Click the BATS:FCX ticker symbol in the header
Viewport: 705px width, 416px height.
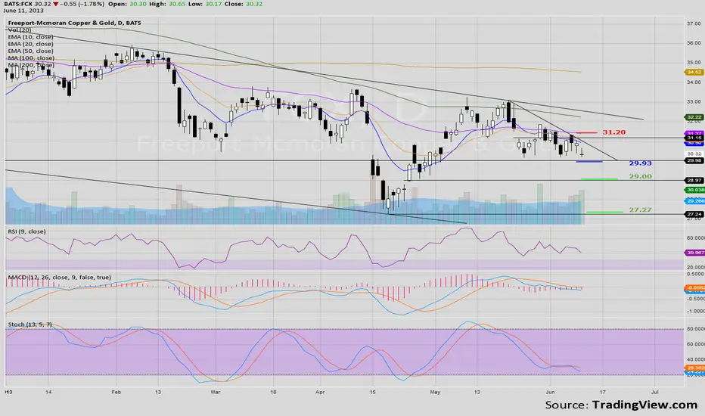pos(17,4)
